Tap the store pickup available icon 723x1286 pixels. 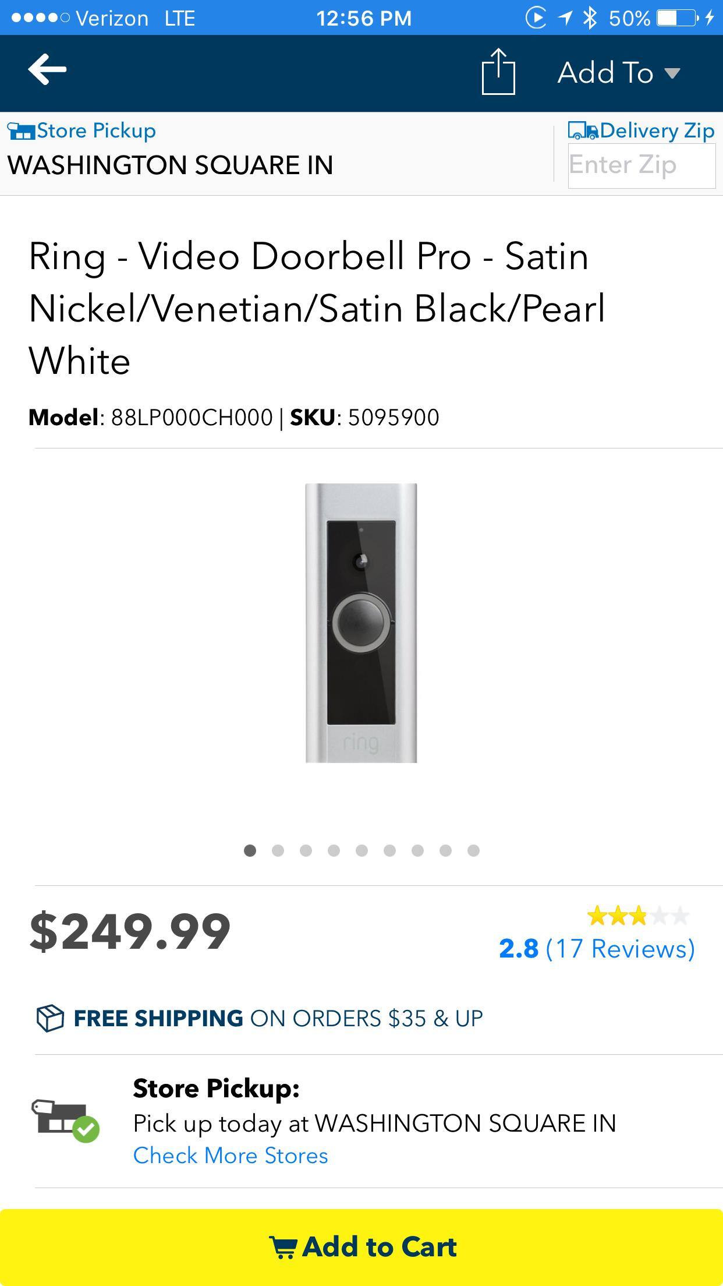[65, 1121]
